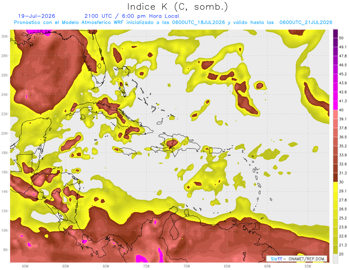Pick the dark purple swatch beside 50
Screen dimensions: 349x270
click(335, 33)
